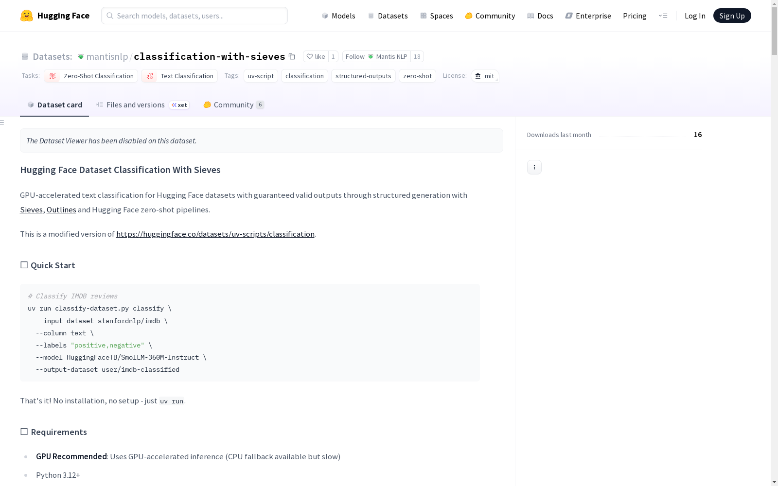Click the 'Hugging Face Dataset Classification With Sieves' heading
778x486 pixels.
[x=120, y=170]
